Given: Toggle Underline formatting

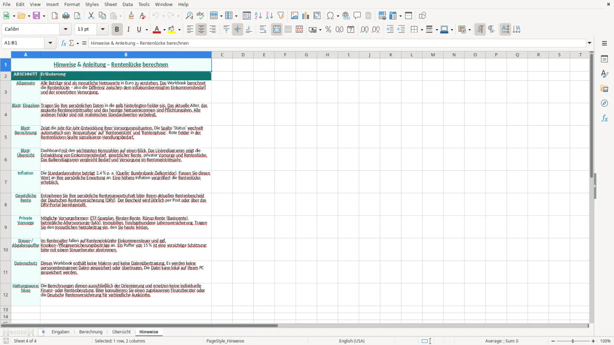Looking at the screenshot, I should tap(139, 30).
